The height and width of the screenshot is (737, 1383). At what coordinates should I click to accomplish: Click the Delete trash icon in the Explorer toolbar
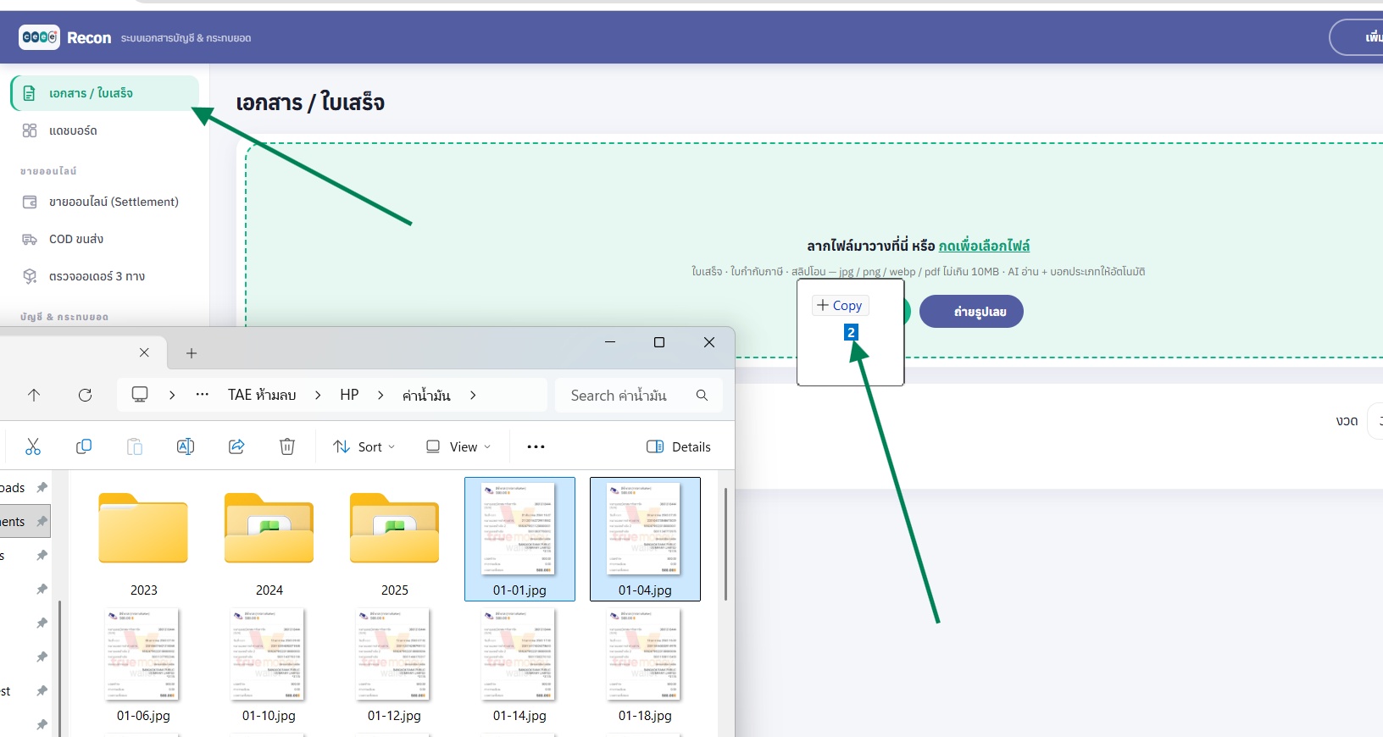click(x=287, y=446)
